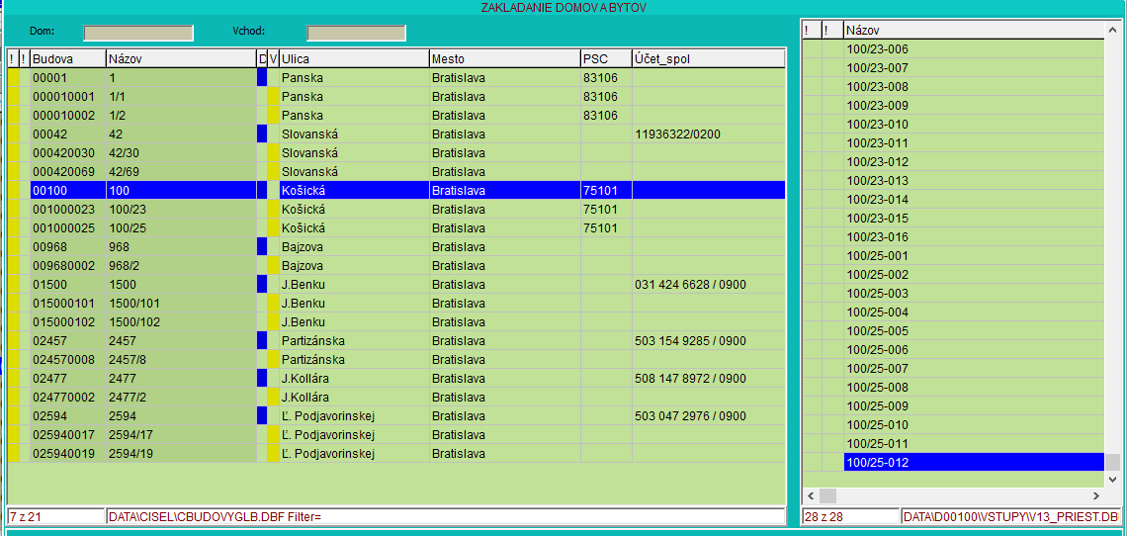Select row 025940017
The height and width of the screenshot is (536, 1128).
pyautogui.click(x=395, y=434)
